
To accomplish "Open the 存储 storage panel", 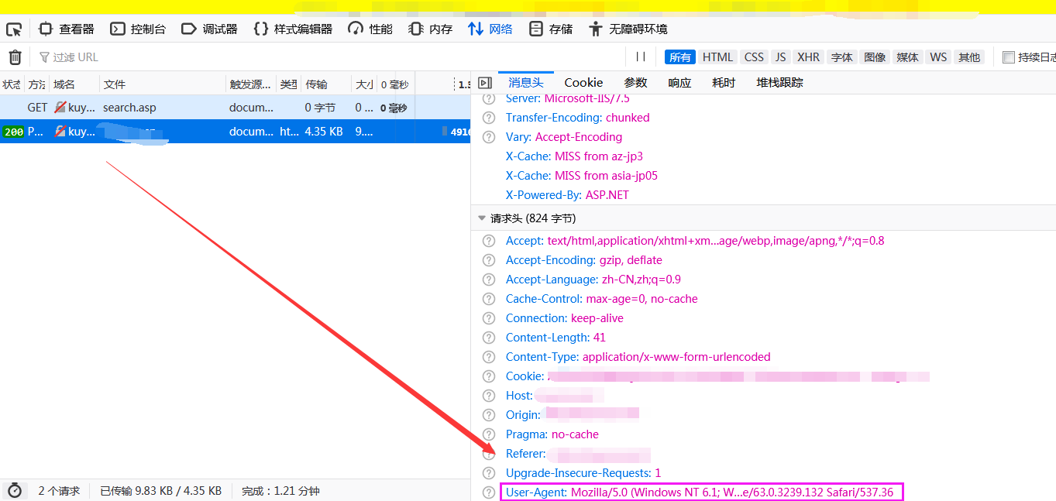I will (x=551, y=29).
